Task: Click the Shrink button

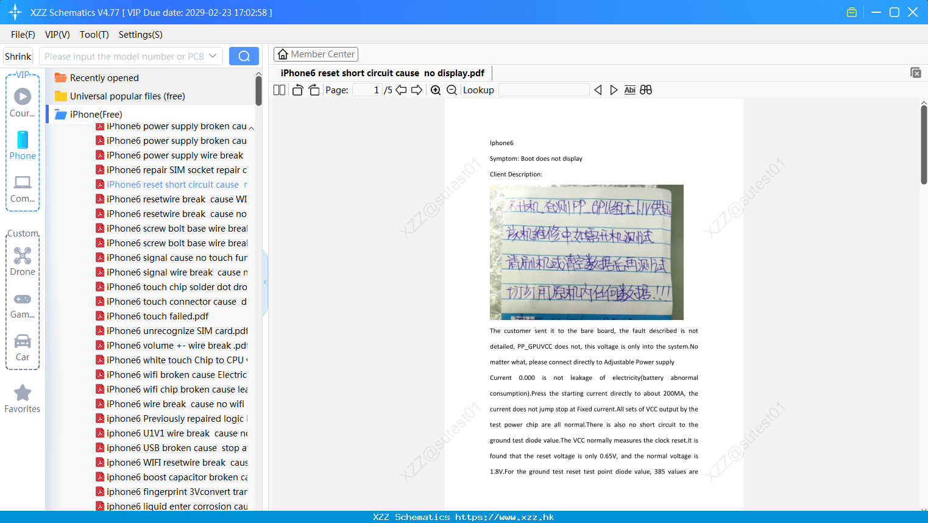Action: click(18, 56)
